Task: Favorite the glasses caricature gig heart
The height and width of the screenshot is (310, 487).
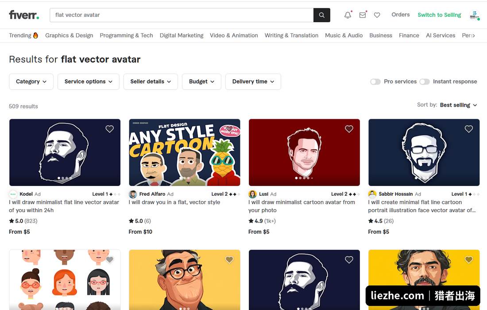Action: pyautogui.click(x=229, y=260)
